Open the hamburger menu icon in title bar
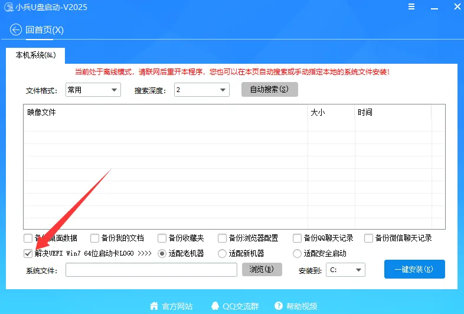Viewport: 464px width, 314px height. click(411, 6)
